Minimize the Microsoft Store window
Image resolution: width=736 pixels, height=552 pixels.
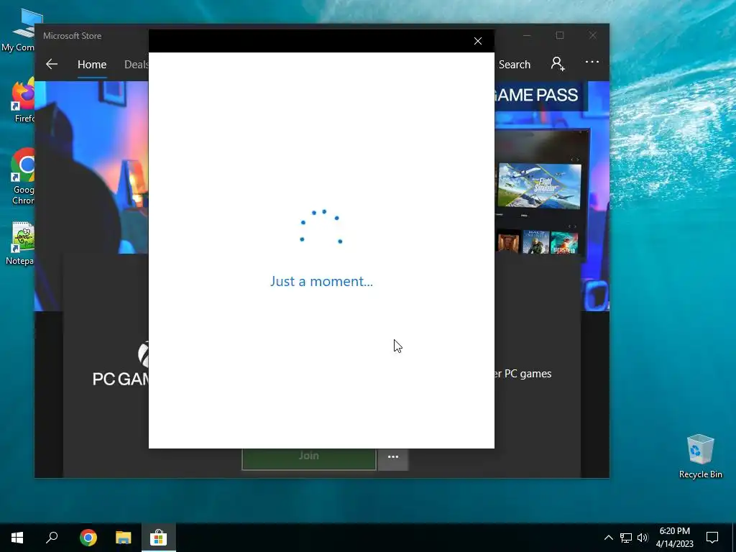[x=527, y=36]
